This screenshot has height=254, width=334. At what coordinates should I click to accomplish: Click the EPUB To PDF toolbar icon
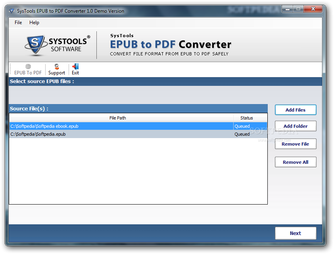(28, 67)
